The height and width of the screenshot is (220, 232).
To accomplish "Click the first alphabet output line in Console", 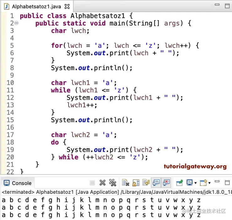I will (x=101, y=200).
